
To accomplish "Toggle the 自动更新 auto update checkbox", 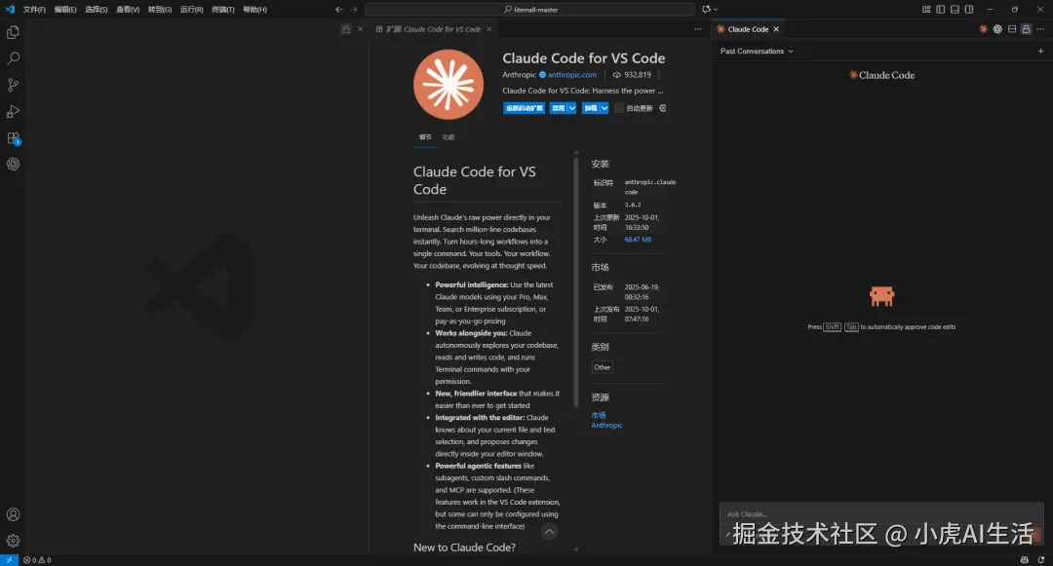I will (619, 108).
